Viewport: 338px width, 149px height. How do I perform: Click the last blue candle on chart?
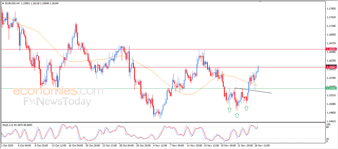tap(258, 69)
